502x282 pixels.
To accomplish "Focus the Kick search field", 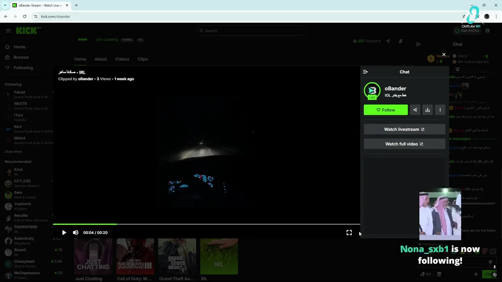I will (x=251, y=31).
